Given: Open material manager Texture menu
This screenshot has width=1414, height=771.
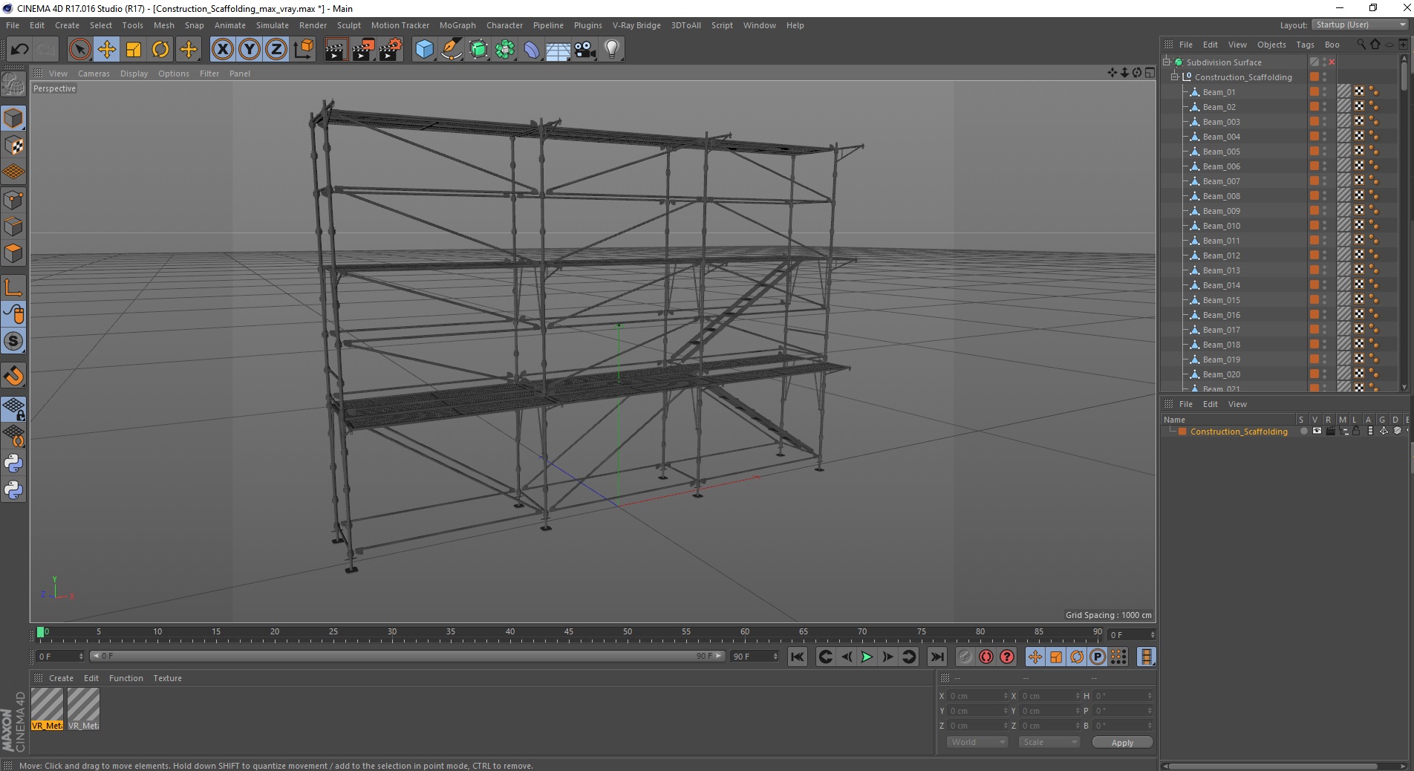Looking at the screenshot, I should tap(167, 678).
